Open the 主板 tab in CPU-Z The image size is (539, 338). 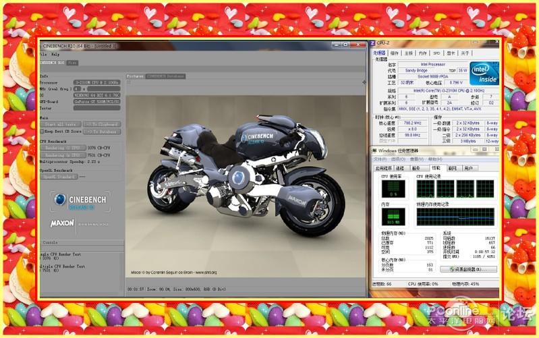408,53
